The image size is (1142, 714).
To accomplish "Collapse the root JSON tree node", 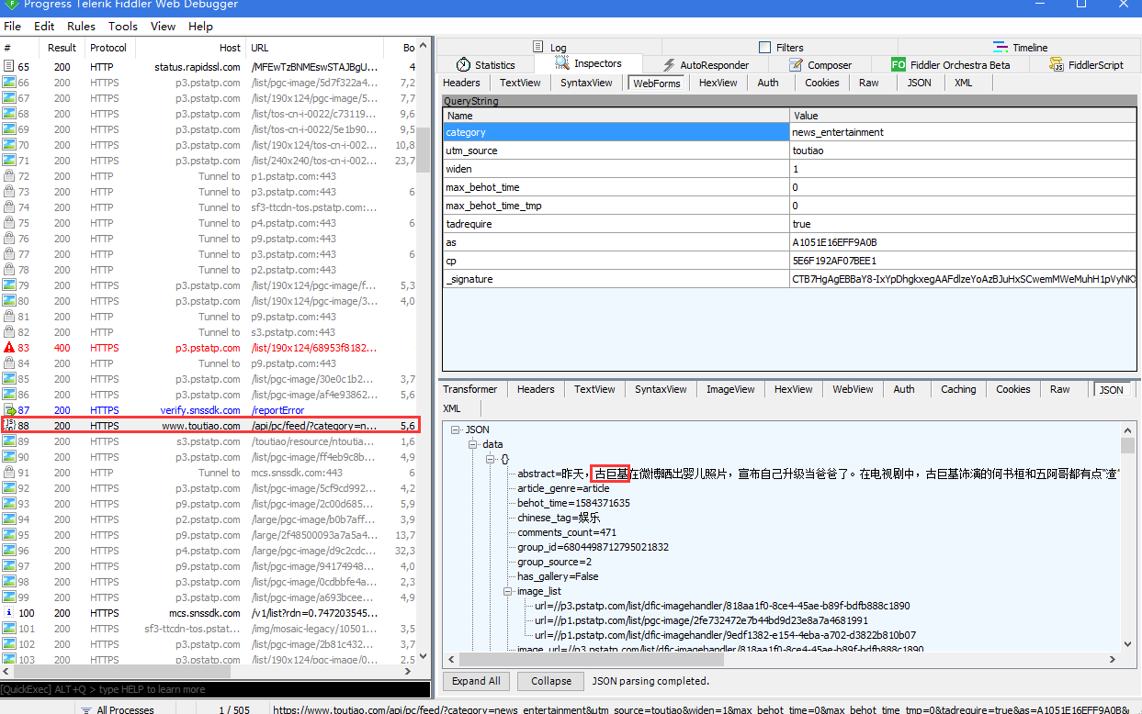I will tap(457, 430).
